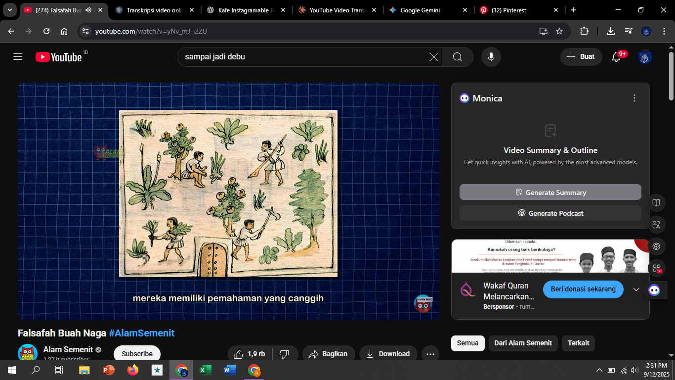Open the Chrome extensions puzzle icon
Image resolution: width=675 pixels, height=380 pixels.
tap(584, 31)
